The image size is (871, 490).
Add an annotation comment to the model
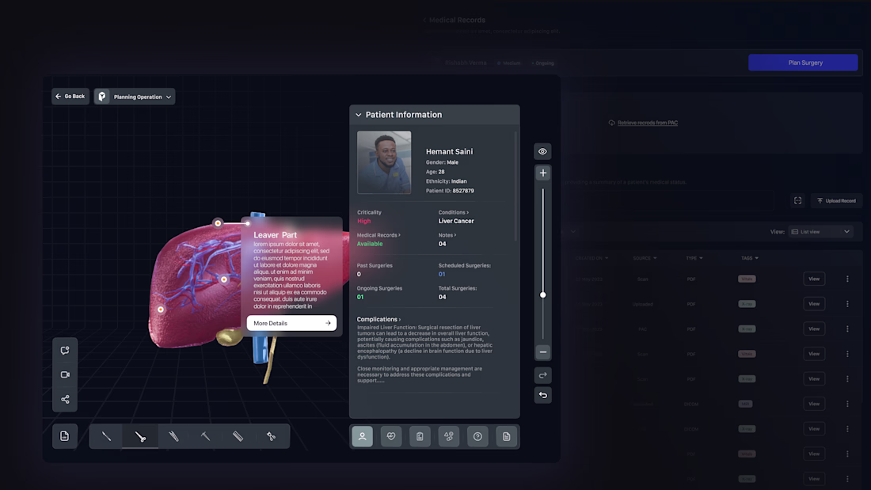click(65, 351)
